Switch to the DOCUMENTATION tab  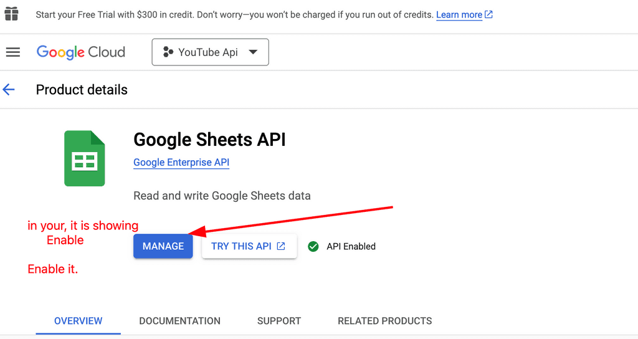click(180, 321)
